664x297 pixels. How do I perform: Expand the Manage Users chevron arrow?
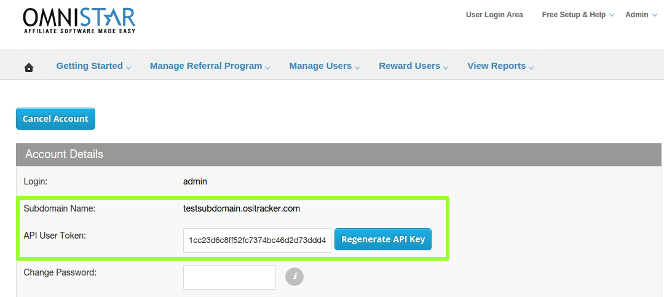click(x=357, y=68)
